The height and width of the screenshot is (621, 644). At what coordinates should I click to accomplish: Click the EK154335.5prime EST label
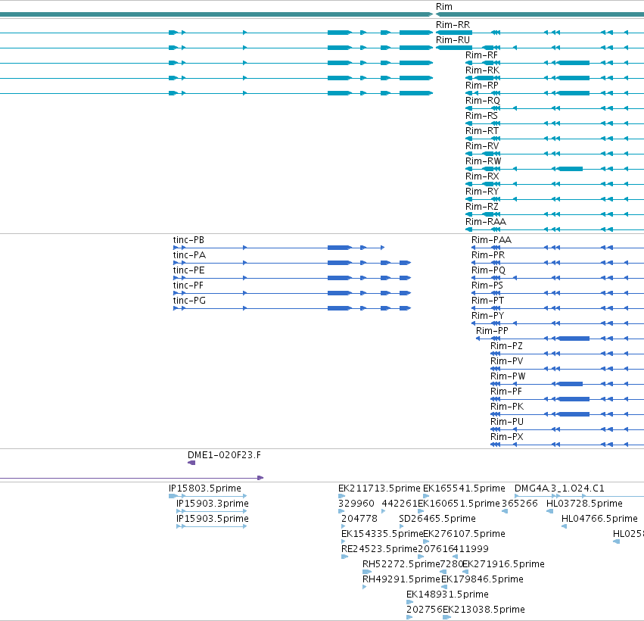tap(382, 534)
